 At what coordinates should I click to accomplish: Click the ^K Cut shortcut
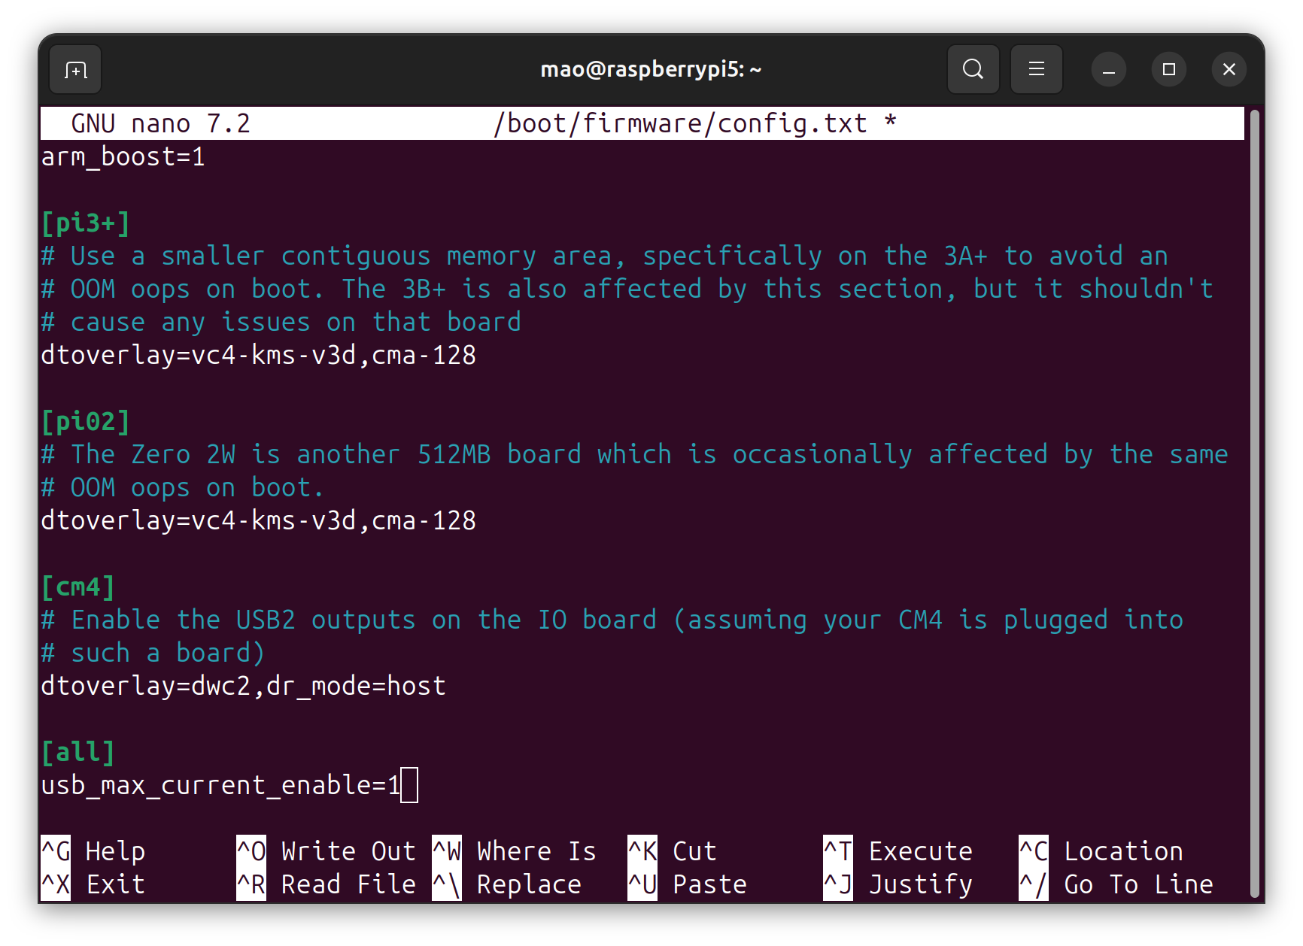coord(672,851)
